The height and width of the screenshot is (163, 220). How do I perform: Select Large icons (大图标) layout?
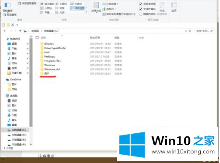click(61, 4)
